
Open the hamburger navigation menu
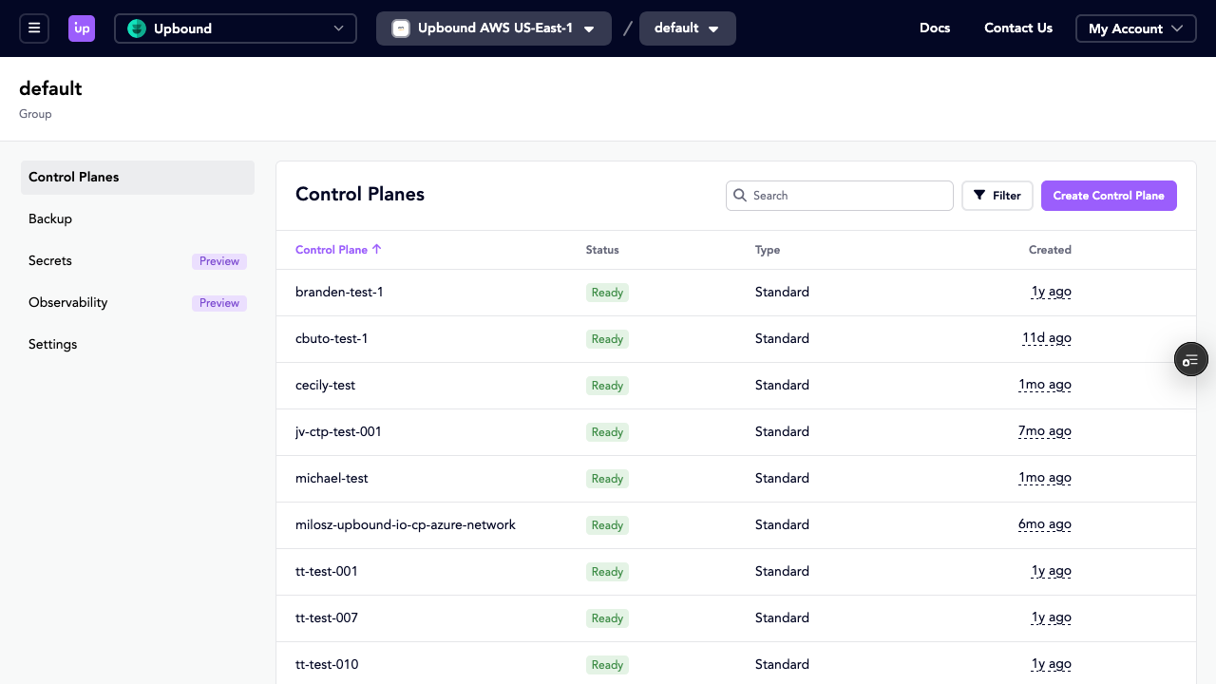pos(34,28)
